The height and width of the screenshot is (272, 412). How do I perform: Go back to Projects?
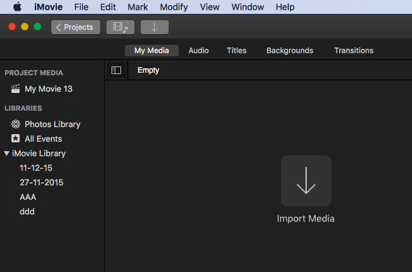pyautogui.click(x=75, y=27)
